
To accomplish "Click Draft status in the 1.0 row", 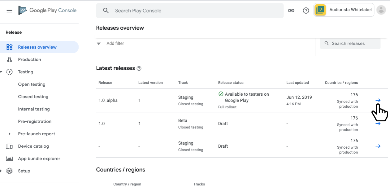I will (x=223, y=124).
